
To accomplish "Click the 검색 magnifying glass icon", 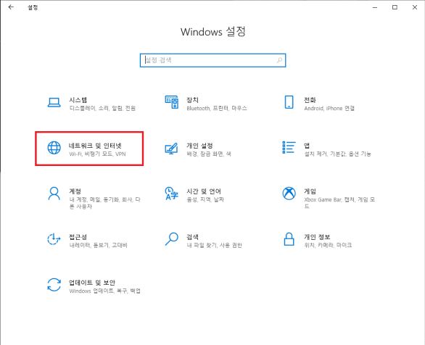I will pyautogui.click(x=172, y=239).
